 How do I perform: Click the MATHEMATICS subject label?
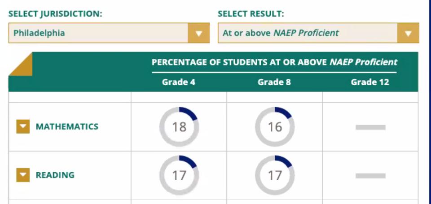pos(67,127)
